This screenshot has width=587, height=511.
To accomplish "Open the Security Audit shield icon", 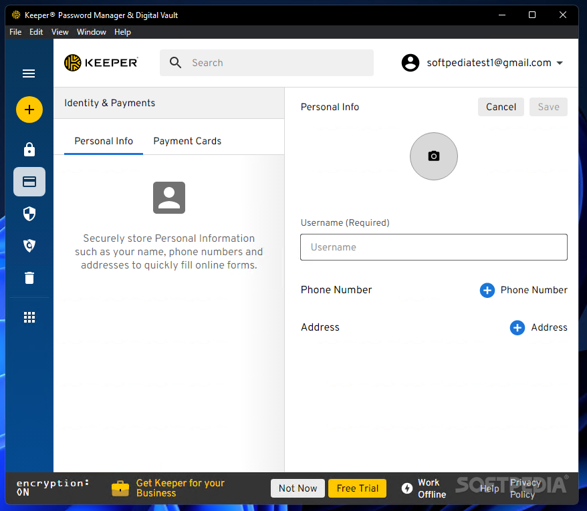I will coord(29,214).
